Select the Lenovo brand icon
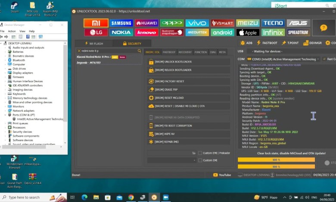This screenshot has height=202, width=336. tap(146, 32)
